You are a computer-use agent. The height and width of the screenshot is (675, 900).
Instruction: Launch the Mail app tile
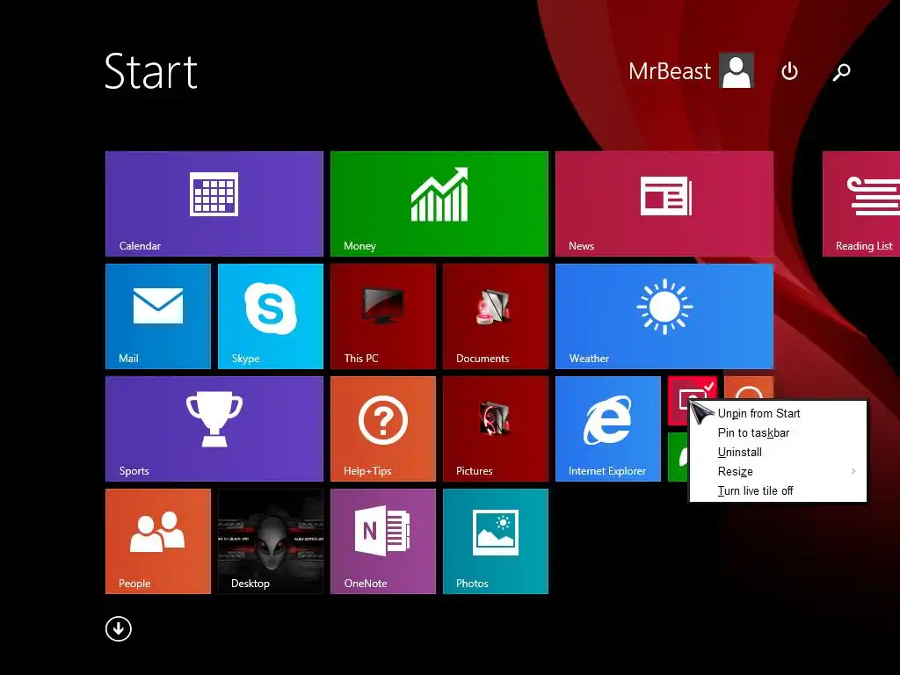coord(158,316)
